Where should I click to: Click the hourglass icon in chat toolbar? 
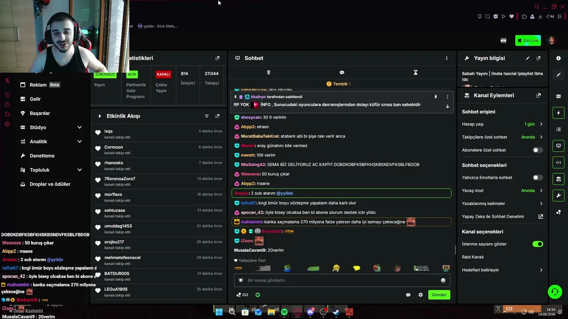(x=415, y=72)
